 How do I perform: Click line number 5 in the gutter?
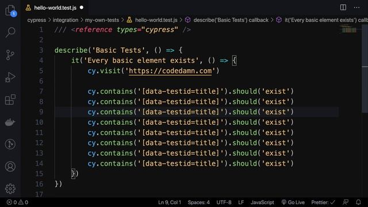tap(41, 71)
